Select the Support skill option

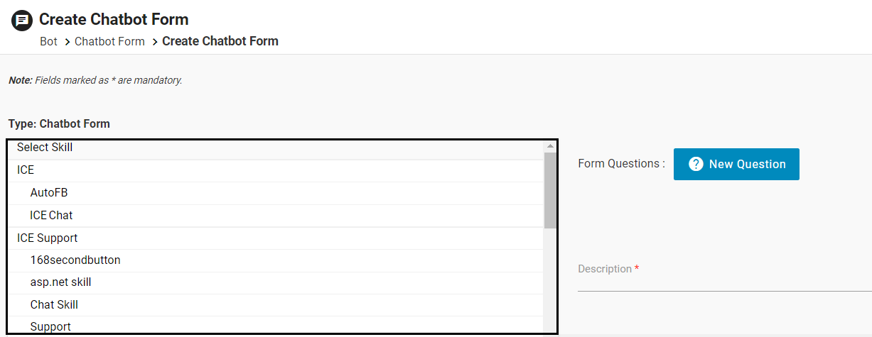point(50,326)
